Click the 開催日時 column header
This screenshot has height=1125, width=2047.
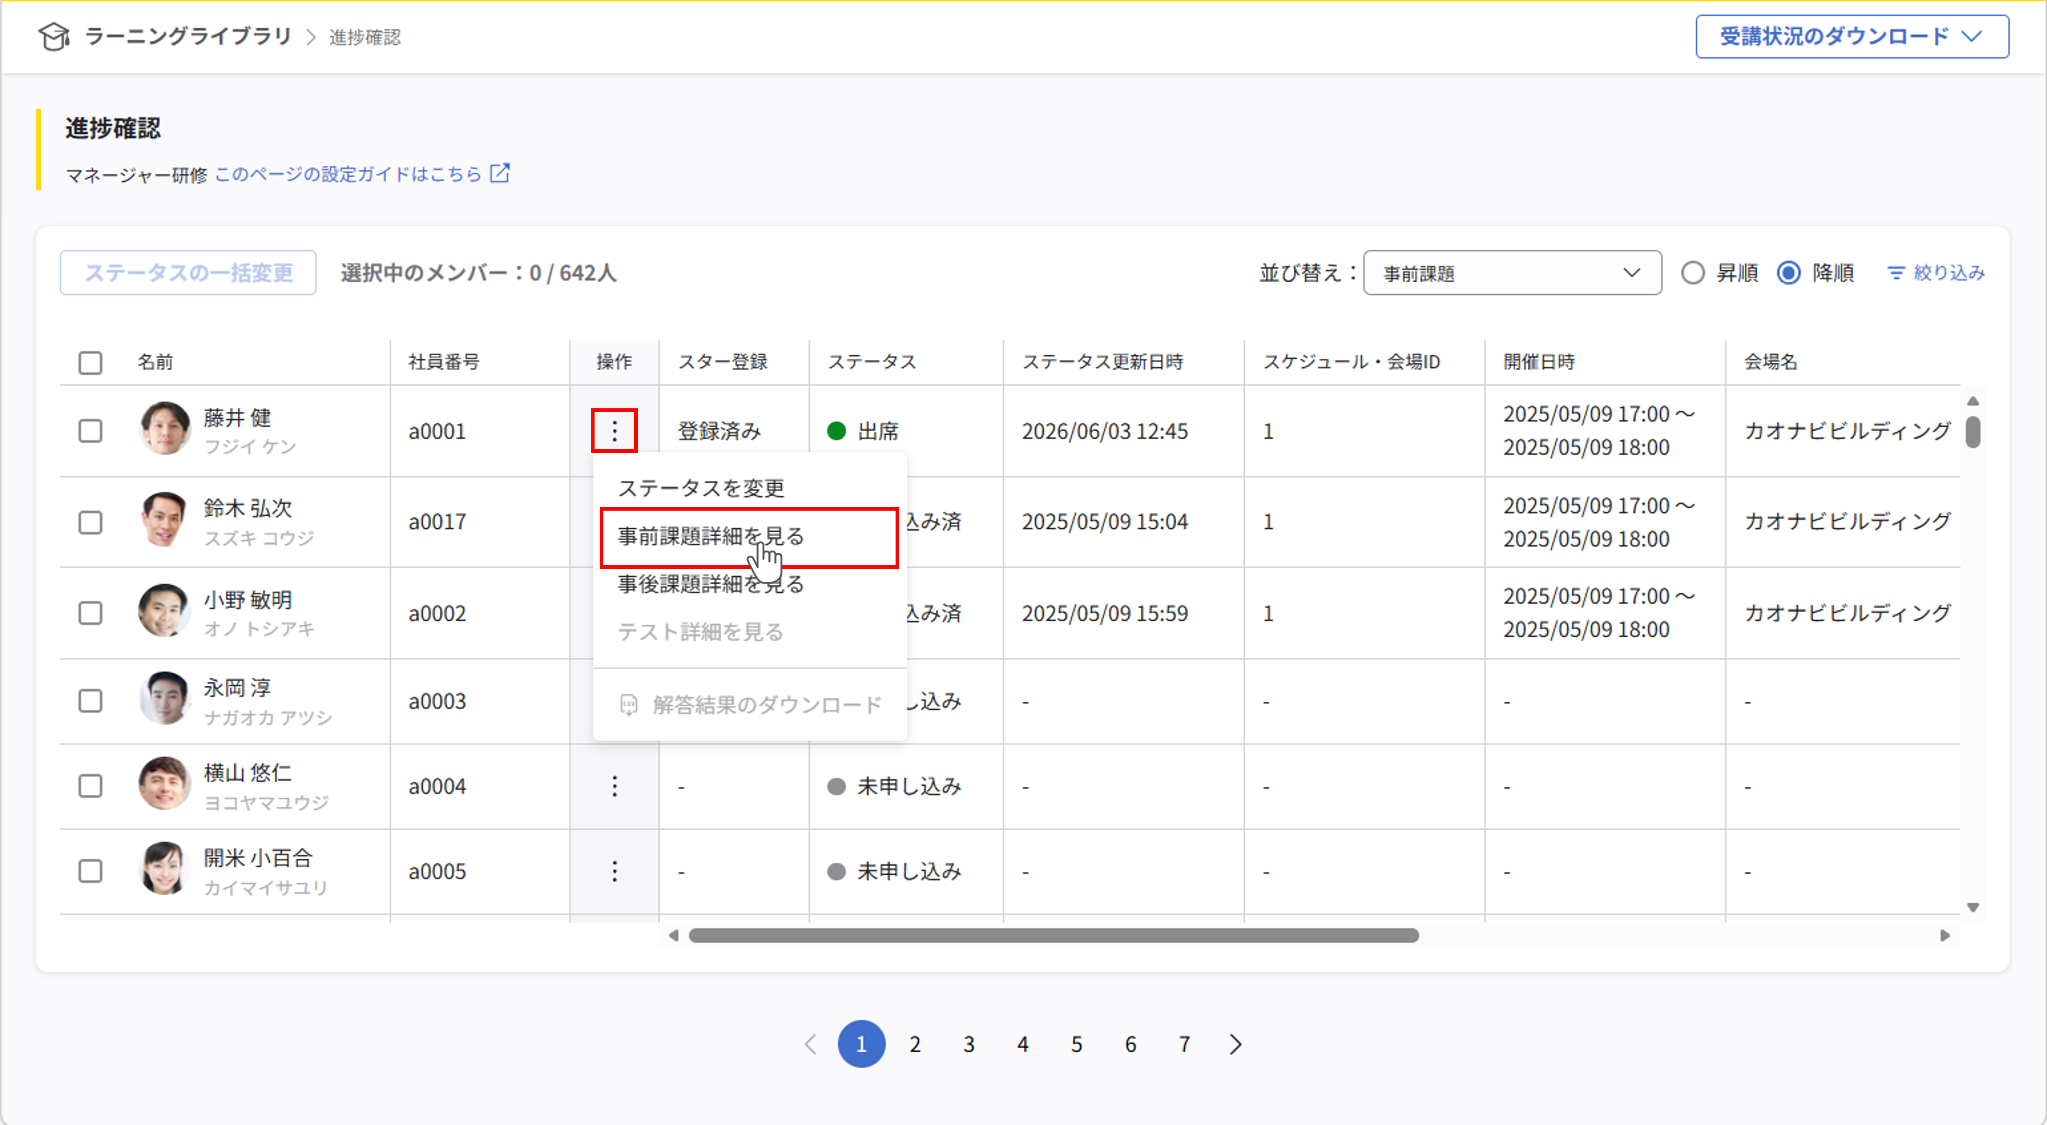tap(1539, 362)
